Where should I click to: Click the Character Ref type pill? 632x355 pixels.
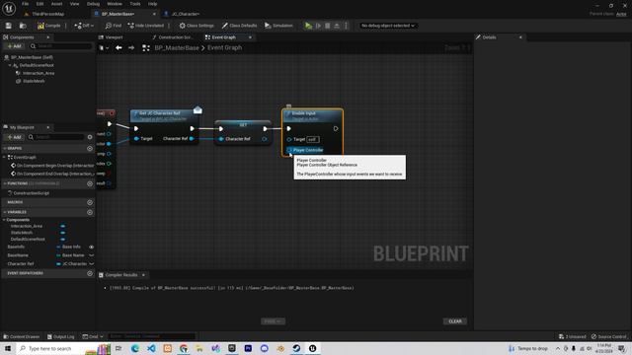click(72, 264)
